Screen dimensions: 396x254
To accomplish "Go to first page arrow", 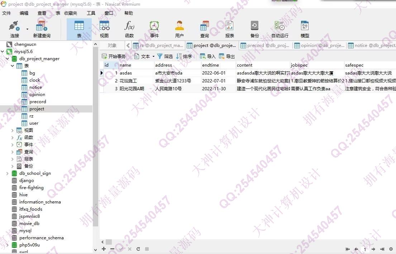I will tap(348, 249).
